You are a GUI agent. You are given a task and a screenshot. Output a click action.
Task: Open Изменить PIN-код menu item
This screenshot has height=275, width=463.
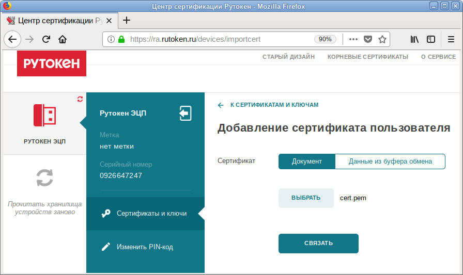(x=145, y=247)
